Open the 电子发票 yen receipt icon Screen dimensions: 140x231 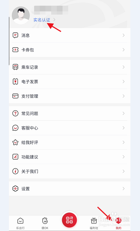(15, 82)
